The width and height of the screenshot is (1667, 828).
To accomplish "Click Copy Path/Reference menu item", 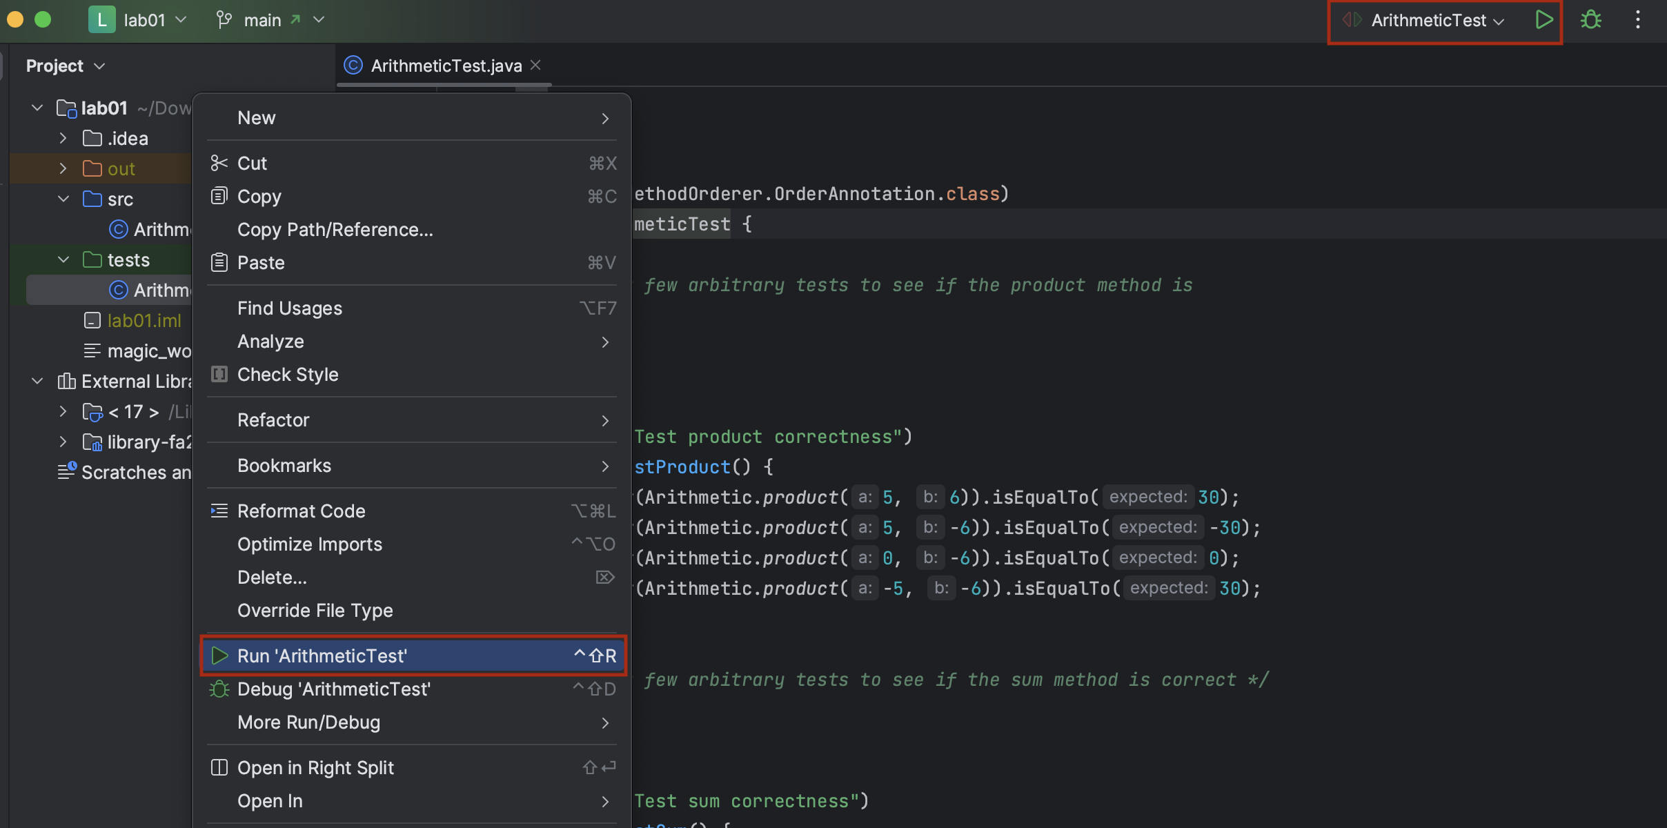I will (335, 230).
